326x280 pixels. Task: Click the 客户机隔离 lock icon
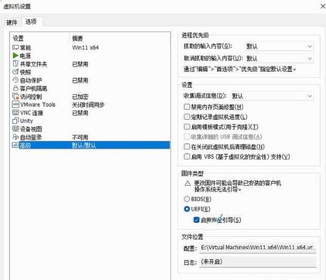pos(15,88)
